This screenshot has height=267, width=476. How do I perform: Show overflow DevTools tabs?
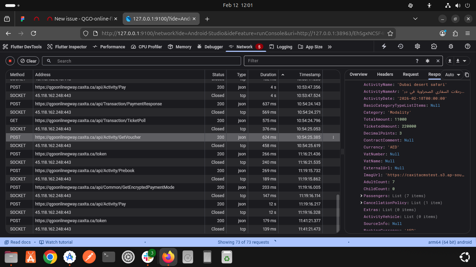tap(330, 47)
